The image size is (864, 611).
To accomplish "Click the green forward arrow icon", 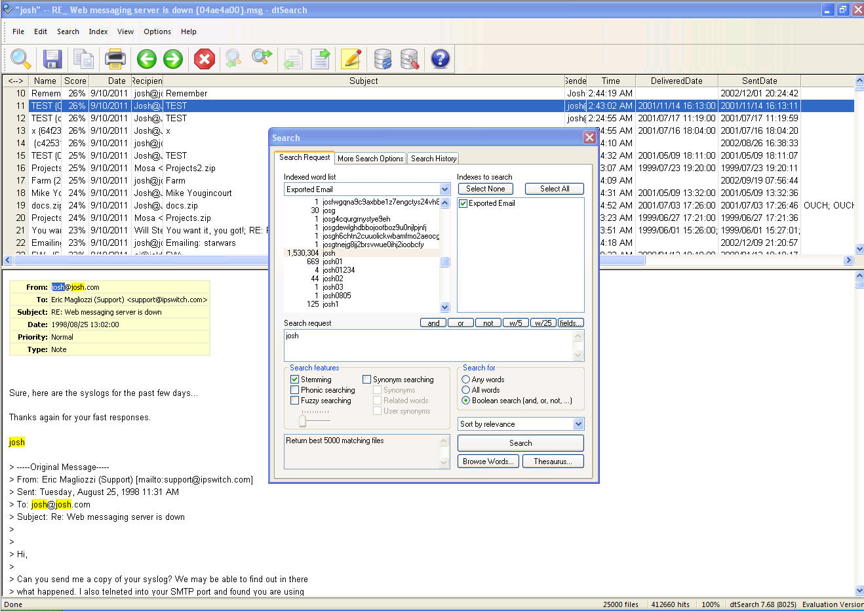I will point(173,59).
